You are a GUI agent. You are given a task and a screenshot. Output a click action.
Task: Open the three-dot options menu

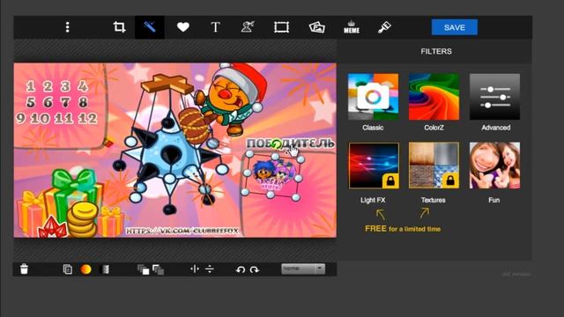pos(67,27)
